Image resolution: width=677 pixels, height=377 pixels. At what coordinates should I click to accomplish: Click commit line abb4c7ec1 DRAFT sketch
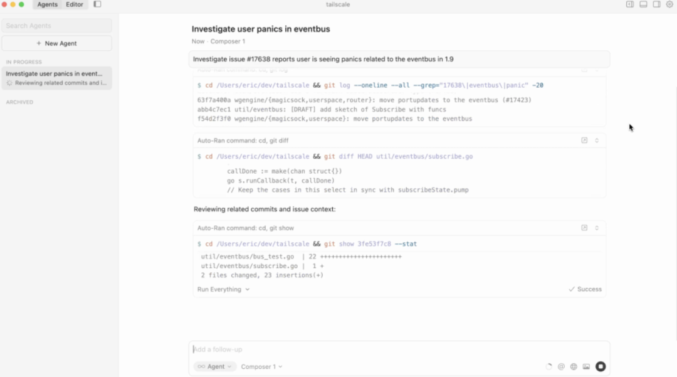322,110
